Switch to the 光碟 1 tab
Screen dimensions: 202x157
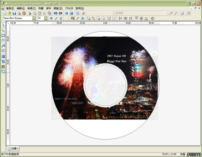(x=13, y=148)
